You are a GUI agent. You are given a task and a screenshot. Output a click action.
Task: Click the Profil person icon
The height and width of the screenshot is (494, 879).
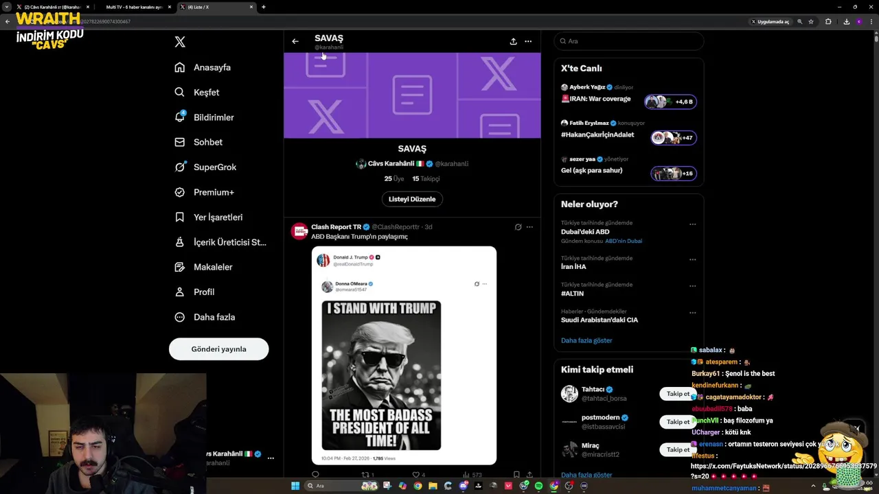(180, 292)
